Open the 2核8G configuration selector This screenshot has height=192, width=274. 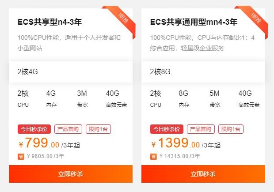[203, 72]
